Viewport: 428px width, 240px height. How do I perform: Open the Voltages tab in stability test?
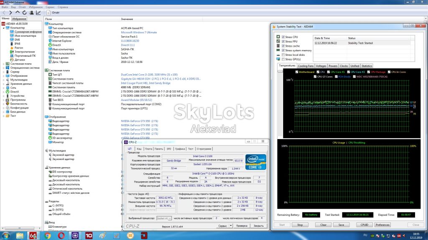point(321,66)
